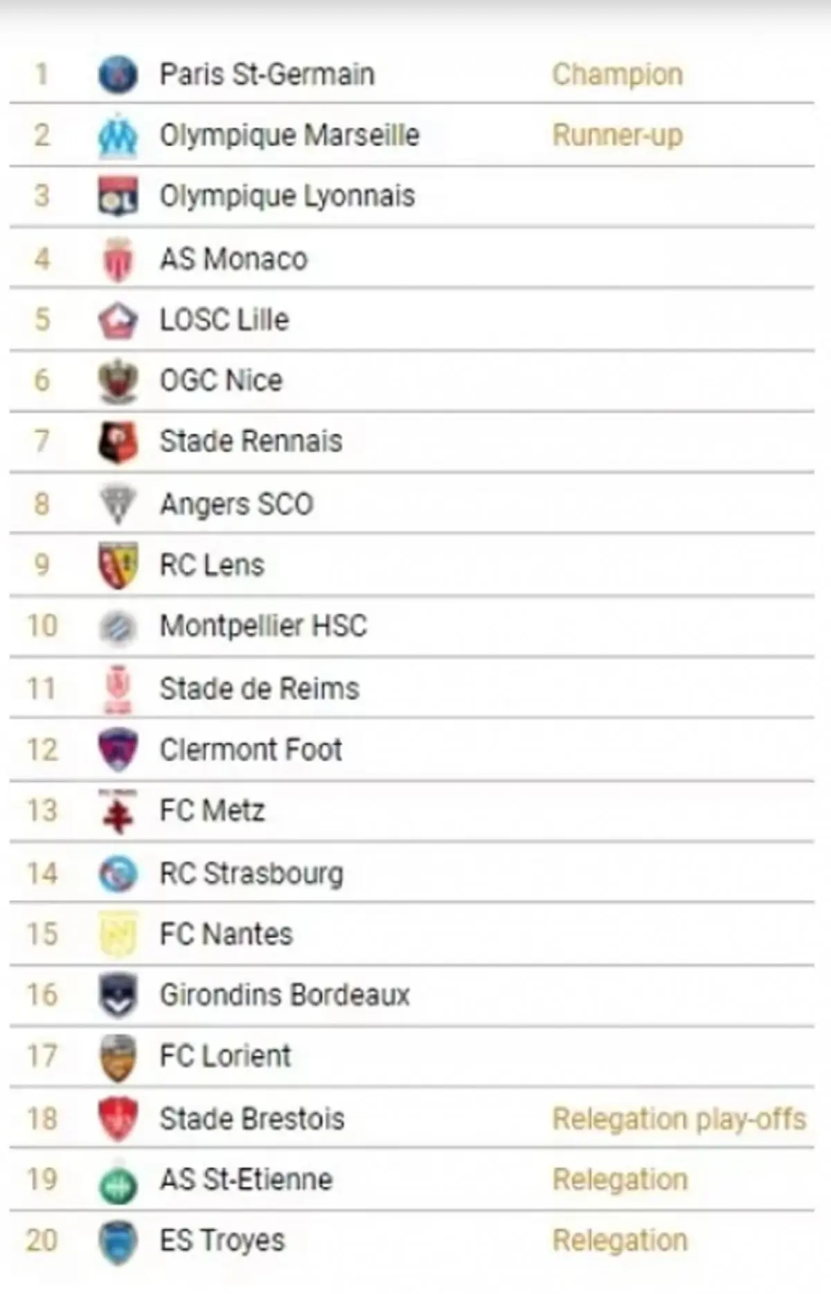Select the FC Nantes yellow crest
Screen dimensions: 831x1294
pos(118,934)
